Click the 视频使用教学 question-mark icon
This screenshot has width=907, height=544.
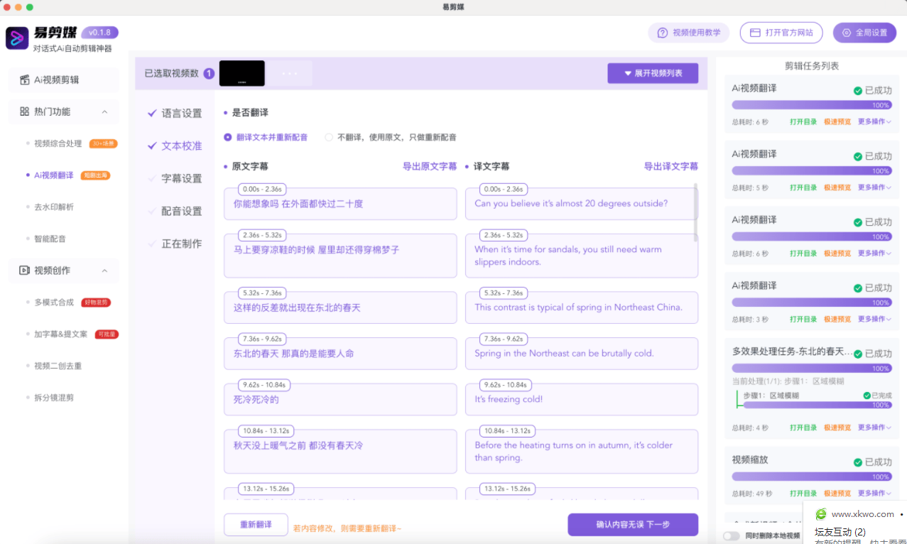tap(663, 33)
